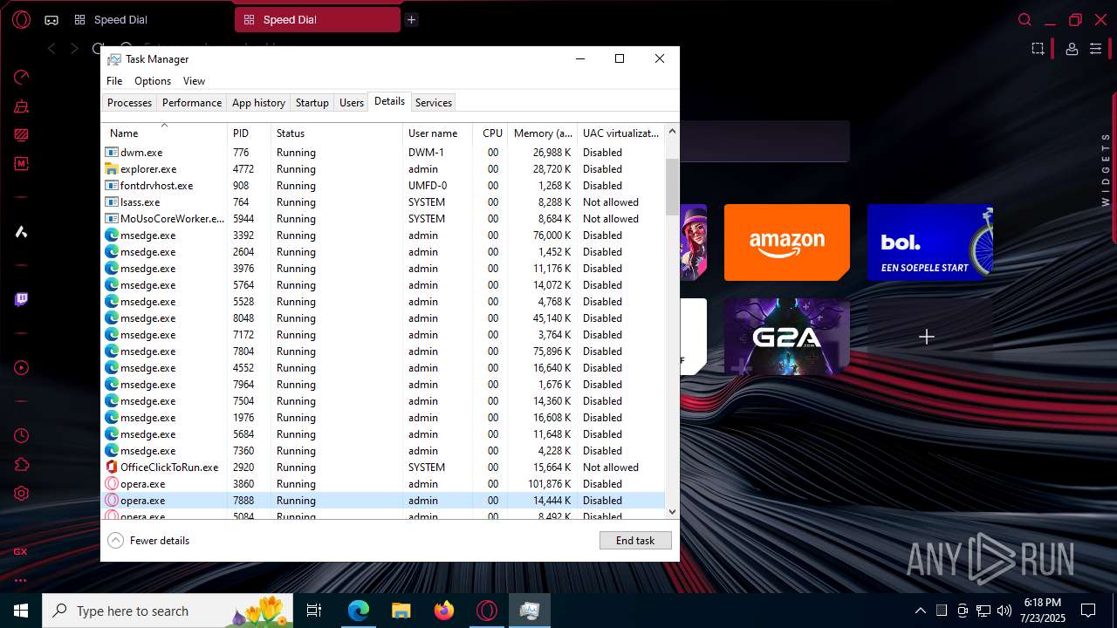Collapse Task Manager with Fewer details
The height and width of the screenshot is (628, 1117).
point(148,540)
